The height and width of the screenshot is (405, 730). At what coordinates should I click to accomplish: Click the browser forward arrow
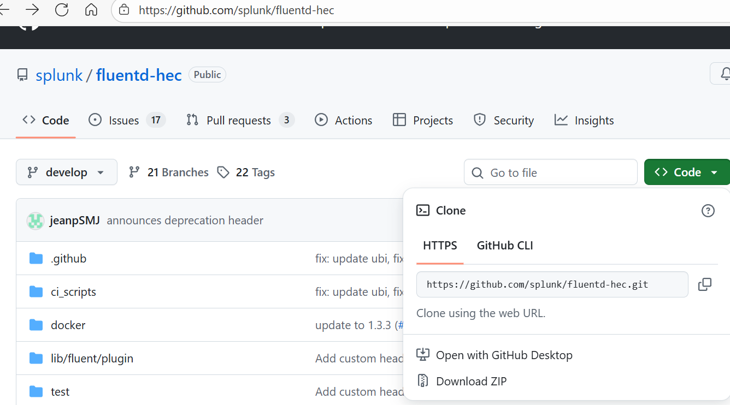[32, 9]
